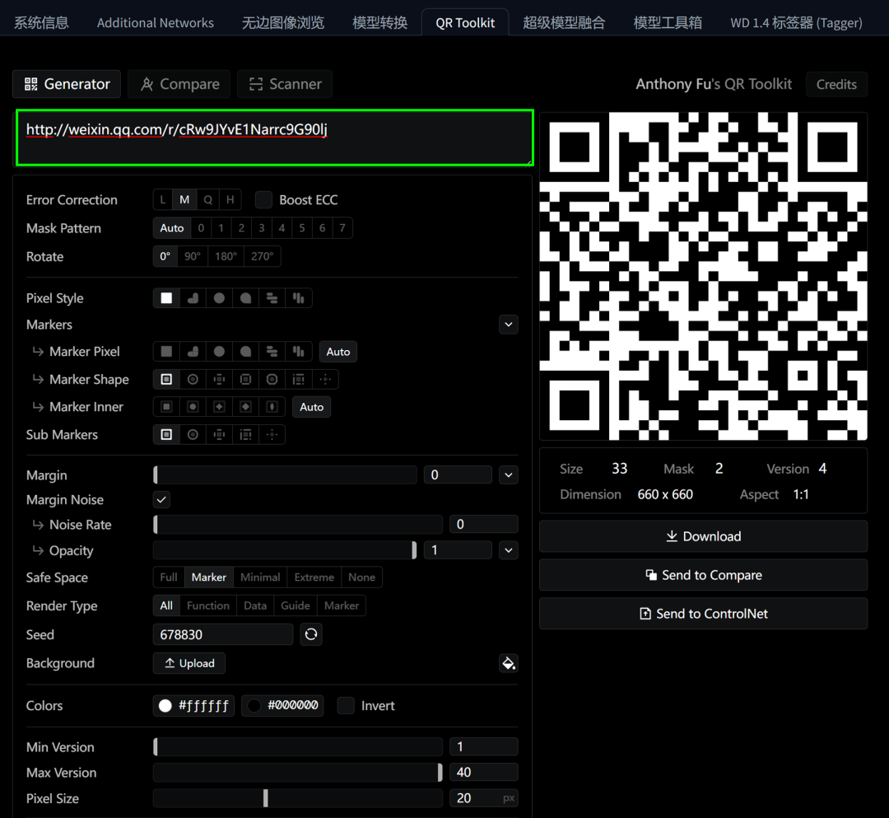Click the Pixel Size slider handle
The image size is (889, 818).
[x=265, y=798]
